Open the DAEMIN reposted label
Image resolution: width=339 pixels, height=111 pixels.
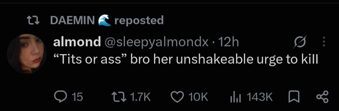click(x=107, y=20)
